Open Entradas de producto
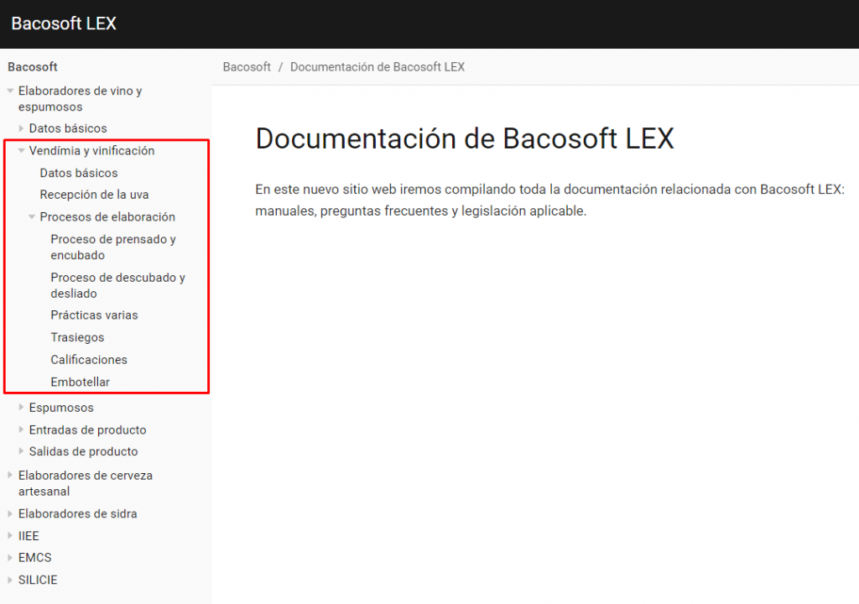This screenshot has width=859, height=604. click(87, 430)
